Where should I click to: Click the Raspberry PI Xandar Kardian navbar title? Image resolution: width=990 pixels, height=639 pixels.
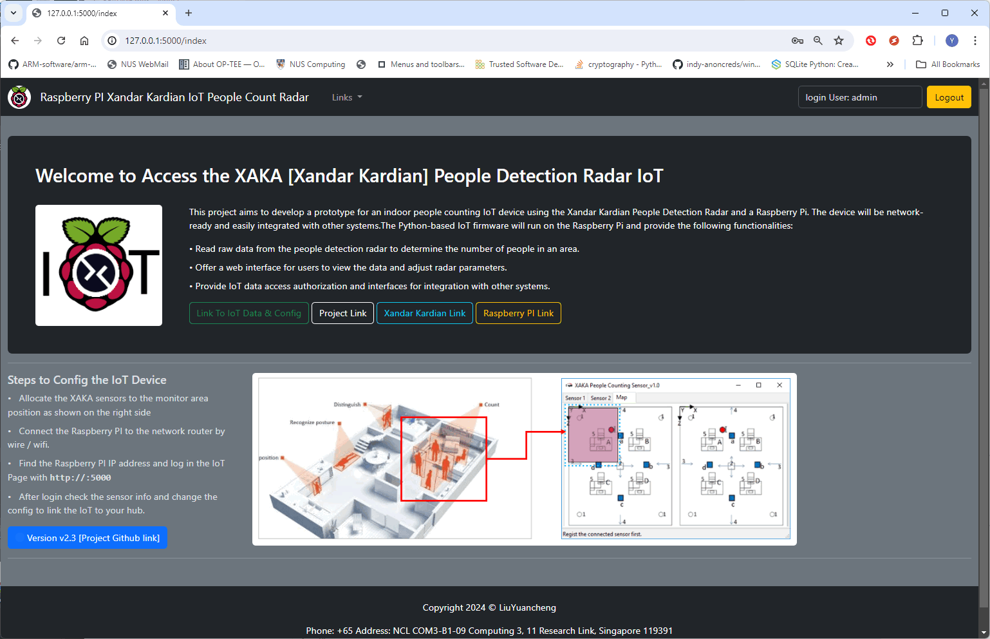[174, 97]
